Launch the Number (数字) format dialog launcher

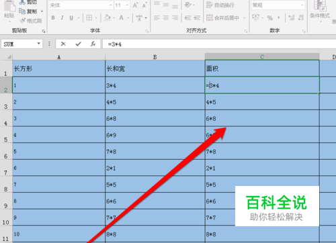[x=304, y=31]
